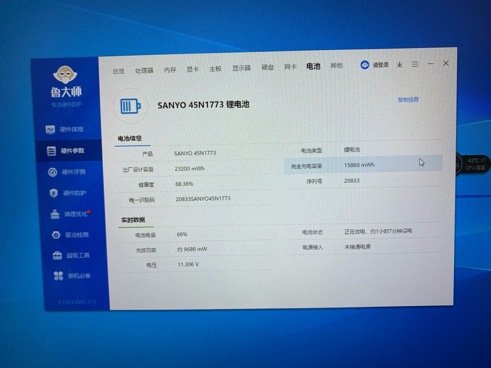491x368 pixels.
Task: Go to the 硬盘 tab
Action: pyautogui.click(x=267, y=67)
